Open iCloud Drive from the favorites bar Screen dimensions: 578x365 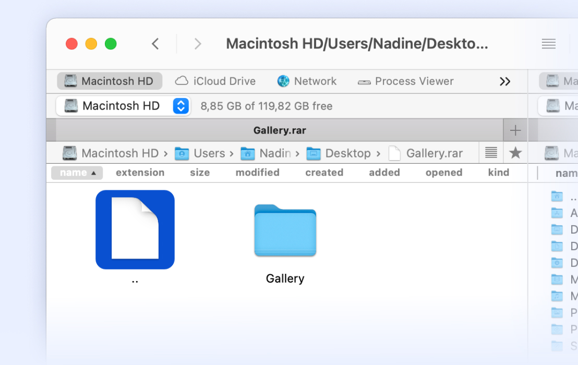pos(215,81)
